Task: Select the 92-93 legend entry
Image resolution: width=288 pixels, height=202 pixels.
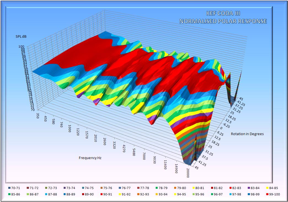Action: (143, 194)
